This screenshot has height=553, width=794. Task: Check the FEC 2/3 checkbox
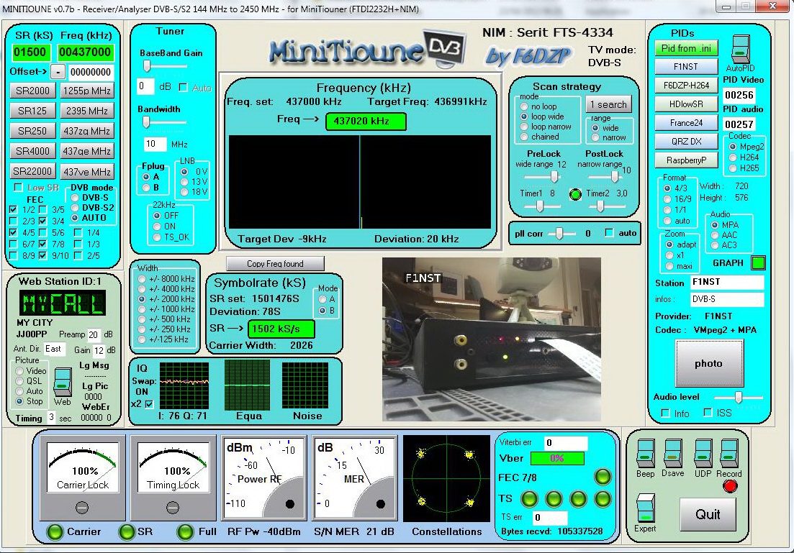pyautogui.click(x=13, y=221)
